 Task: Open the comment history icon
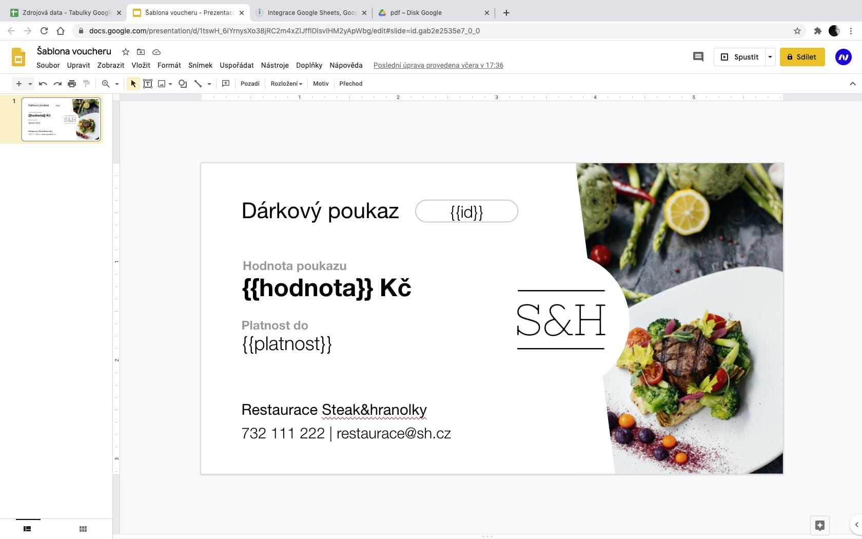[x=698, y=57]
